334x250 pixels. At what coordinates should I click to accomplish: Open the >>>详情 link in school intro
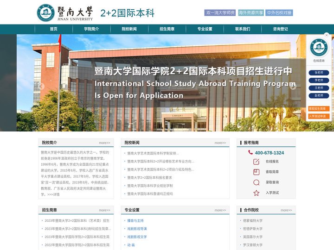[x=53, y=194]
